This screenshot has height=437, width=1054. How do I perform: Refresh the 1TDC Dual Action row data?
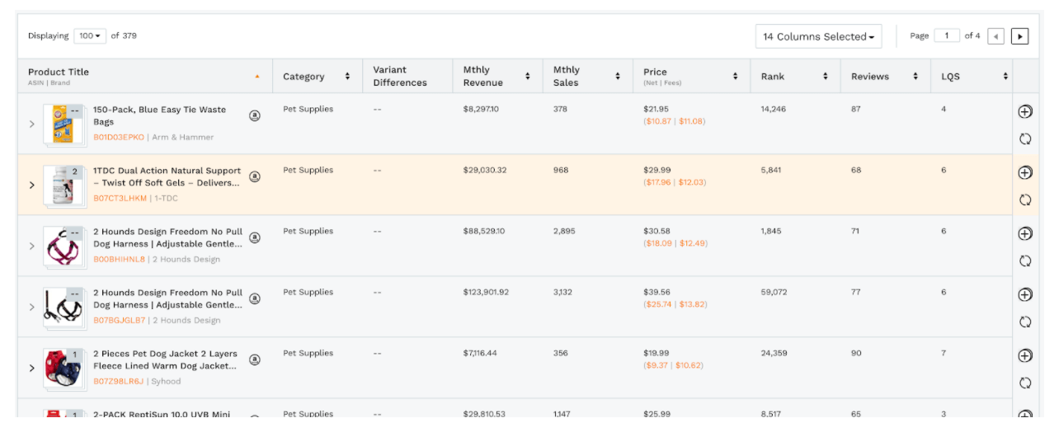1025,200
